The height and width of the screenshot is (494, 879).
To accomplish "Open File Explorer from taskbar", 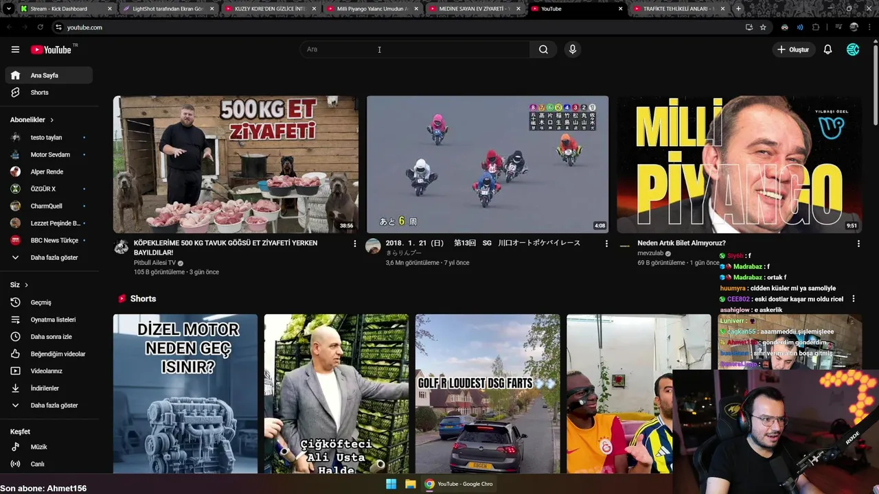I will pos(410,484).
